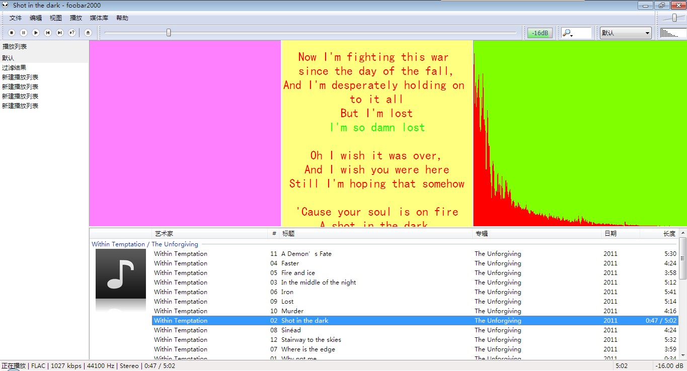Select the track 'A Demon's Fate'
687x371 pixels.
coord(415,254)
